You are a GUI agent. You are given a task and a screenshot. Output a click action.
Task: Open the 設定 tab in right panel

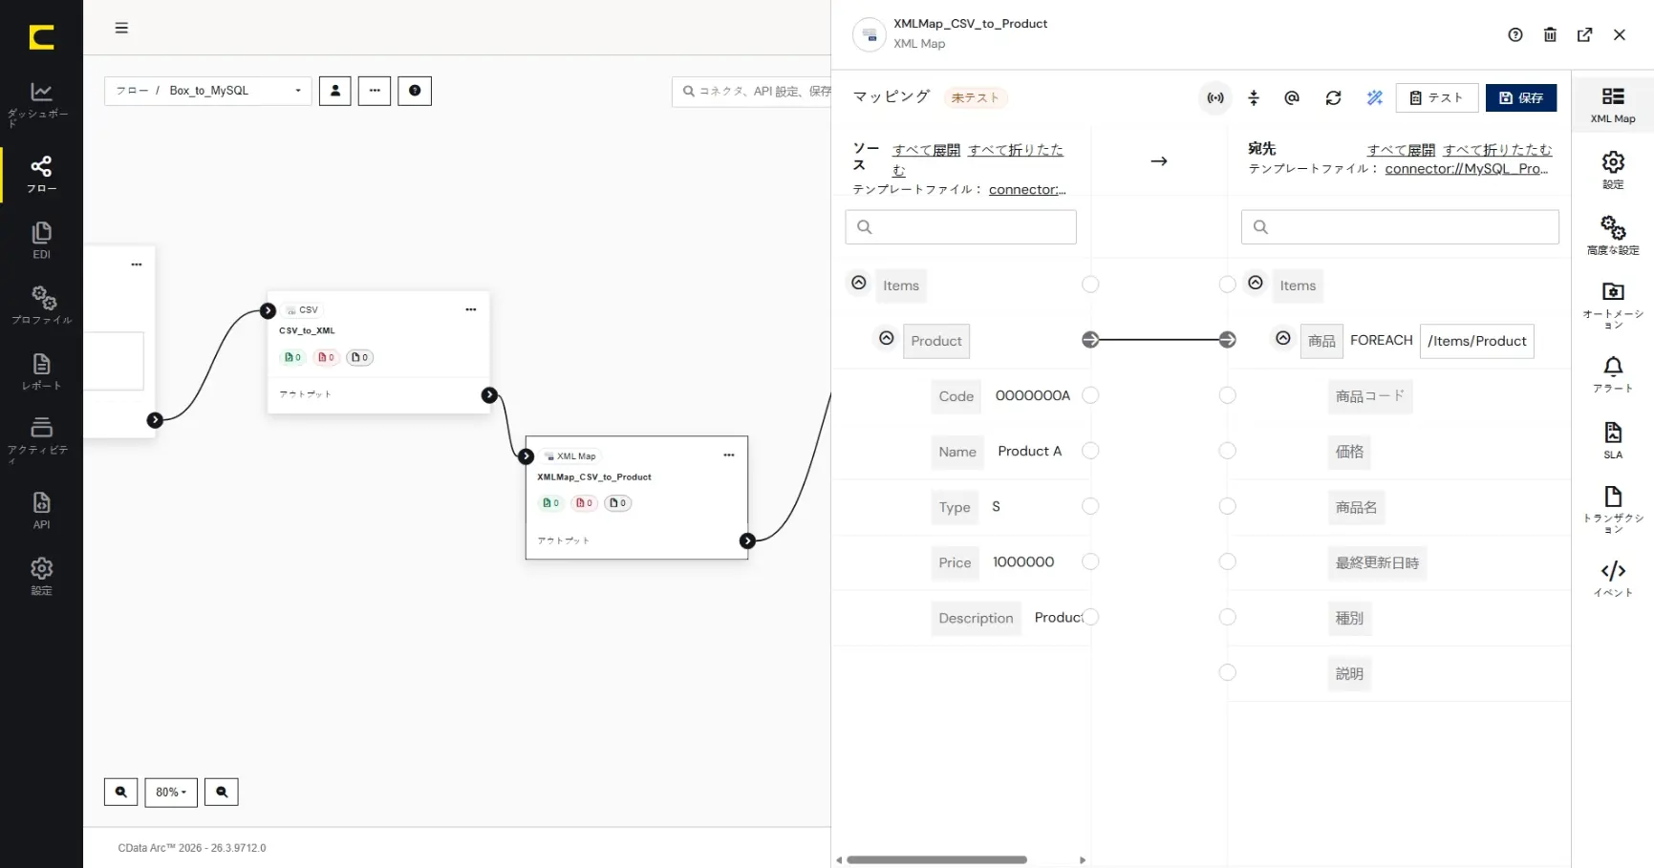(1613, 170)
